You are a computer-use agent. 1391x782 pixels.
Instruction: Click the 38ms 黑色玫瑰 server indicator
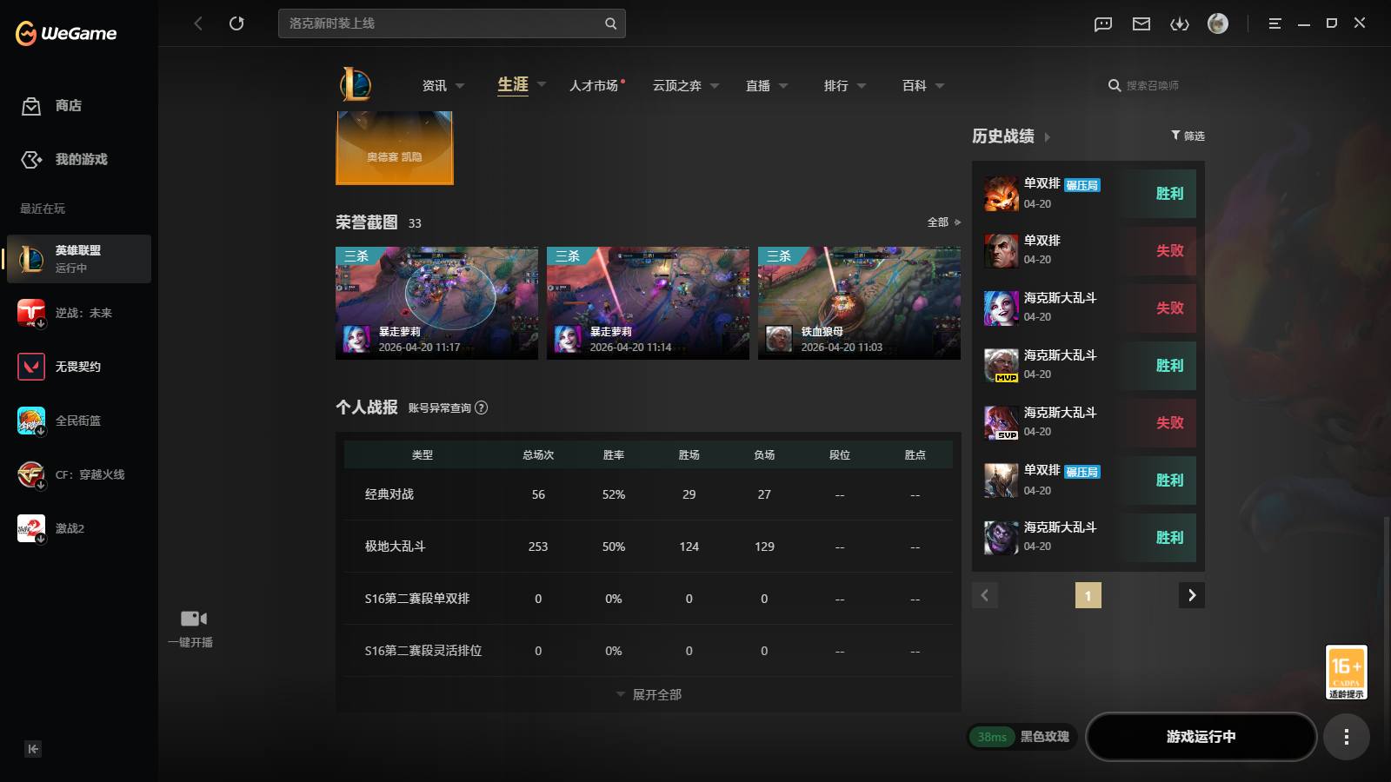(1022, 737)
